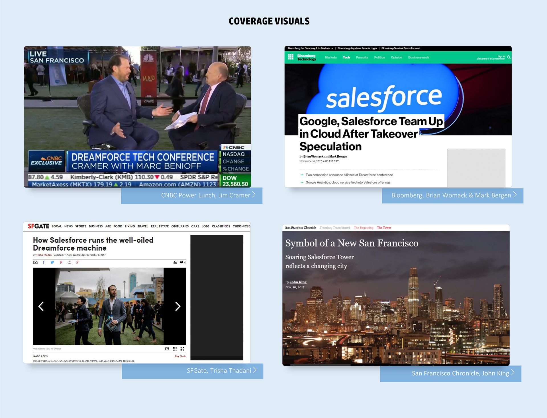This screenshot has width=547, height=418.
Task: Expand Bloomberg the Company & Its Products dropdown
Action: [310, 48]
